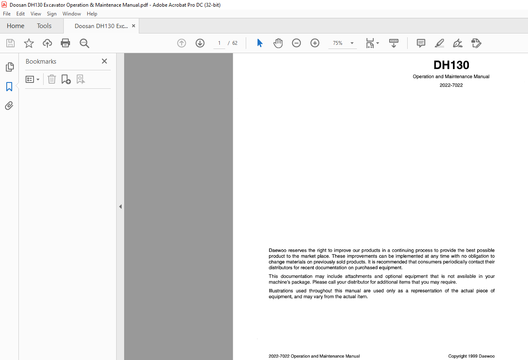
Task: Click the 'Illustrations used throughout' paragraph
Action: point(382,293)
